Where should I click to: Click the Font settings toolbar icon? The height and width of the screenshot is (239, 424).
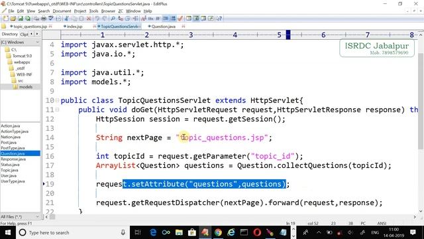click(143, 19)
